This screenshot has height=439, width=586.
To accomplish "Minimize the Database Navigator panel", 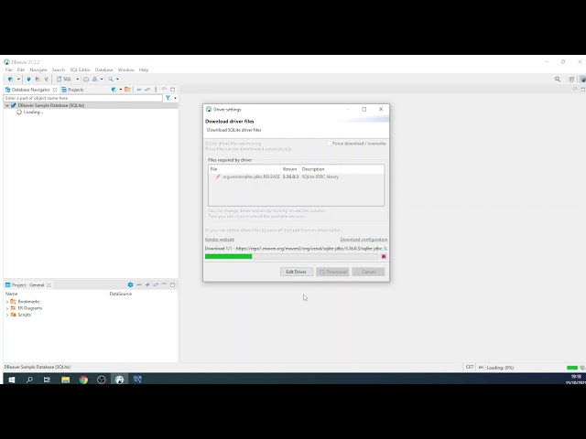I will [x=164, y=90].
